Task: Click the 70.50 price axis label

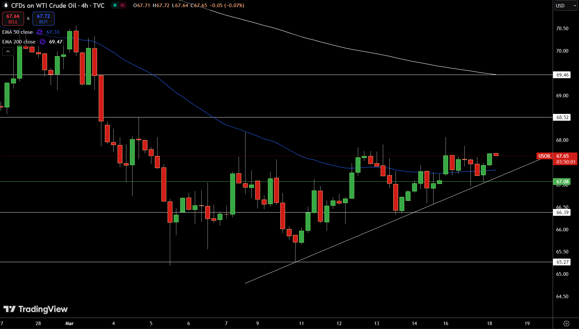Action: click(x=562, y=29)
